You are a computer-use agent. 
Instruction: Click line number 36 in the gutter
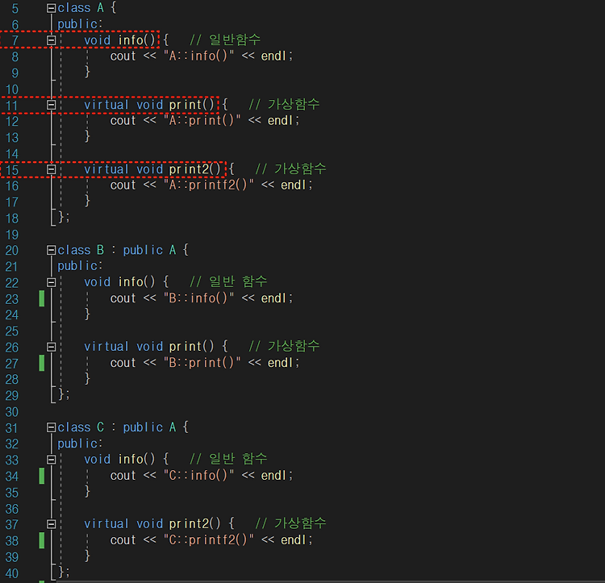pyautogui.click(x=12, y=509)
